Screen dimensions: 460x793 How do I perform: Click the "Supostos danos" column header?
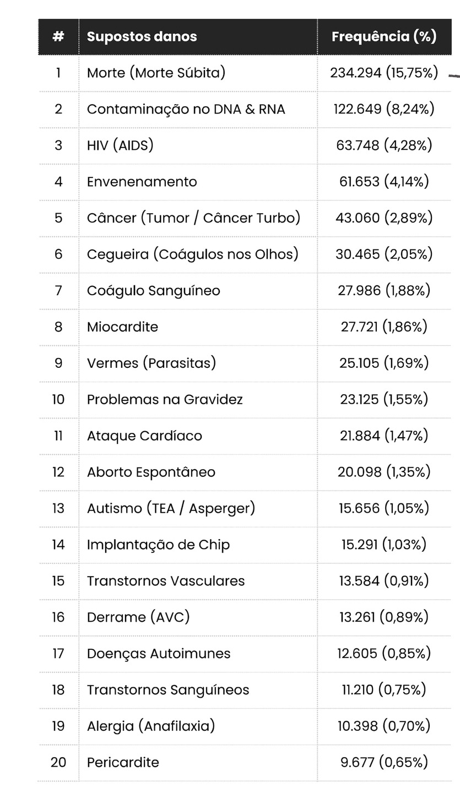coord(142,37)
